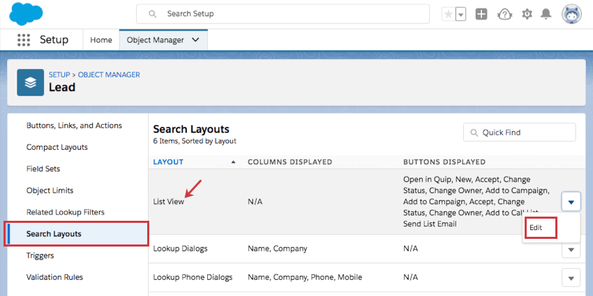This screenshot has width=593, height=296.
Task: Select Edit from the List View menu
Action: (x=536, y=228)
